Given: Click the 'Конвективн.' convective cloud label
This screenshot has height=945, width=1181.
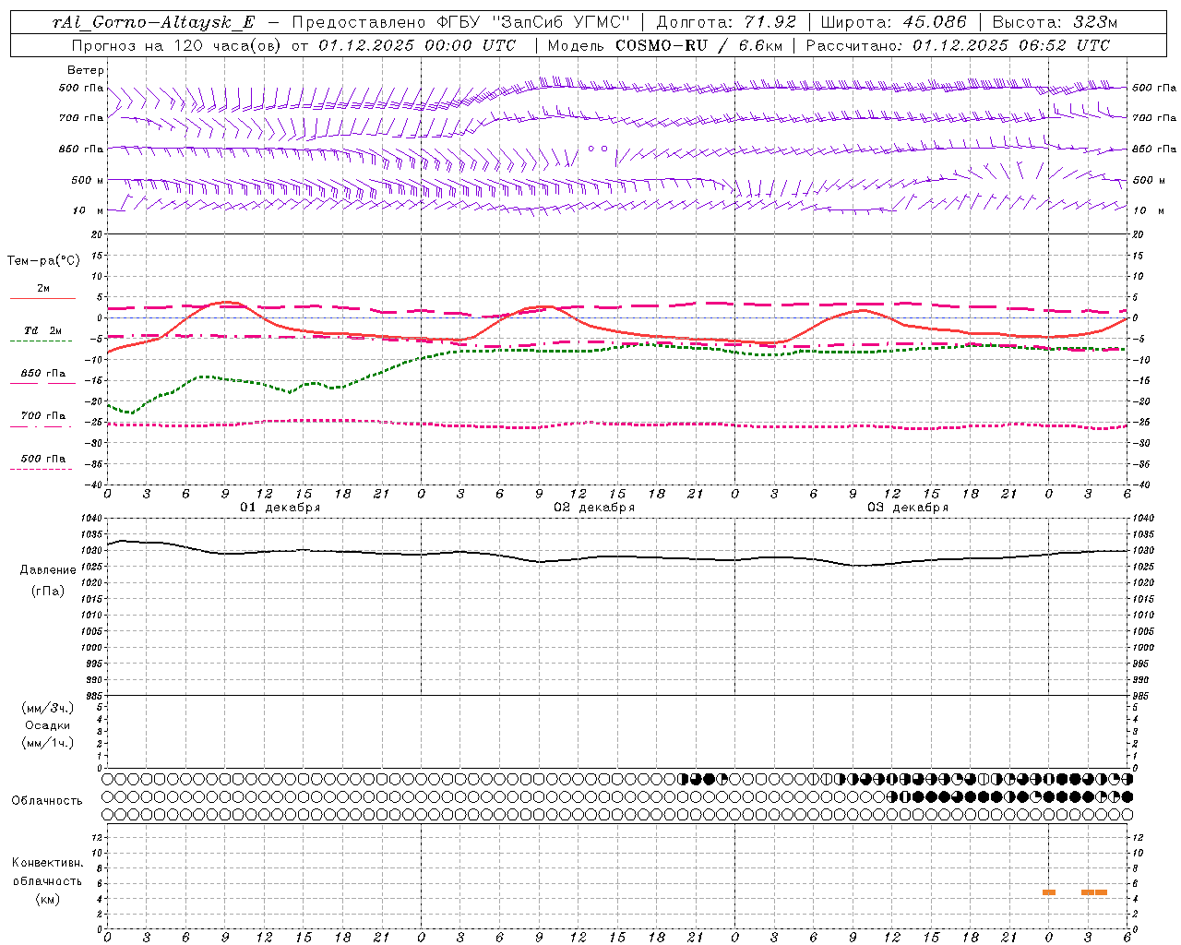Looking at the screenshot, I should click(x=47, y=863).
